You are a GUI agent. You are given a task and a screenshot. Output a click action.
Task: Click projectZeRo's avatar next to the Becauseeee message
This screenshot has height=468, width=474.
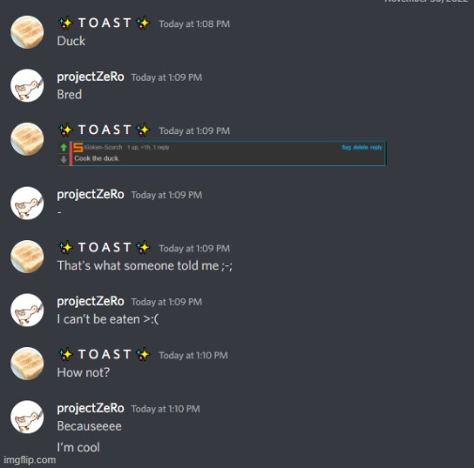(x=27, y=416)
